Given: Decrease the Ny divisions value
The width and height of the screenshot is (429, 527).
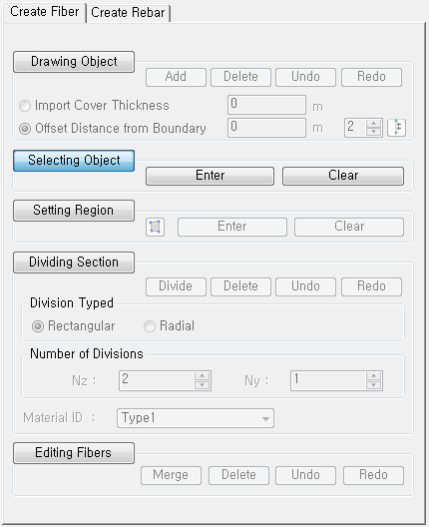Looking at the screenshot, I should (x=373, y=385).
